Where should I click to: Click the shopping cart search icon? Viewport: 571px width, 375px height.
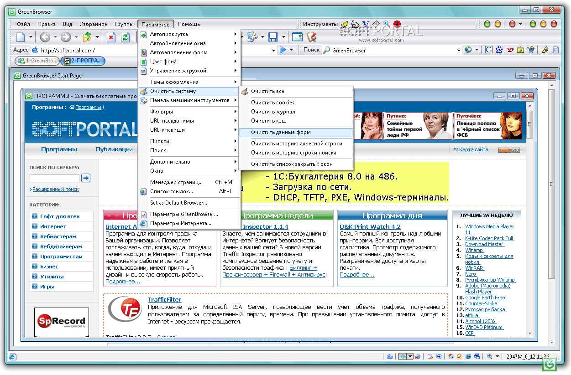(x=531, y=50)
